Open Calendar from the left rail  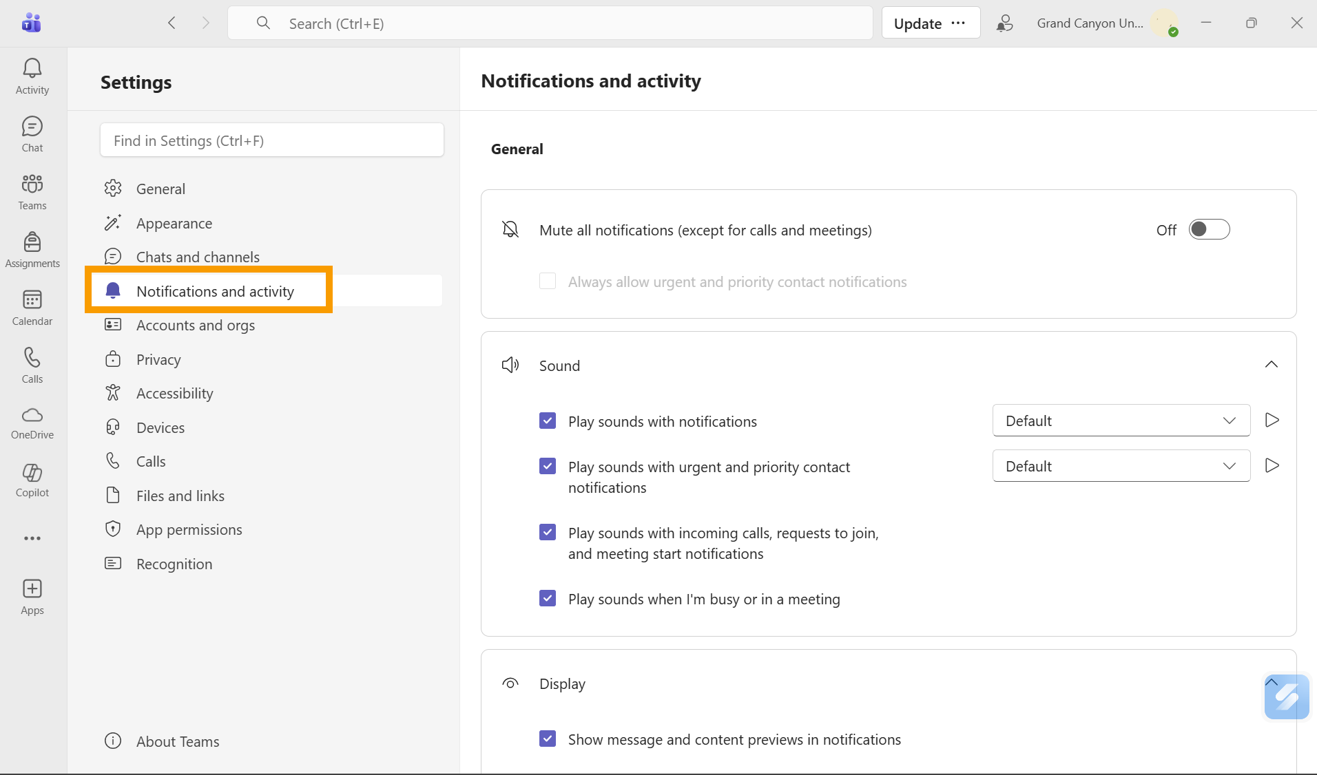[x=32, y=307]
